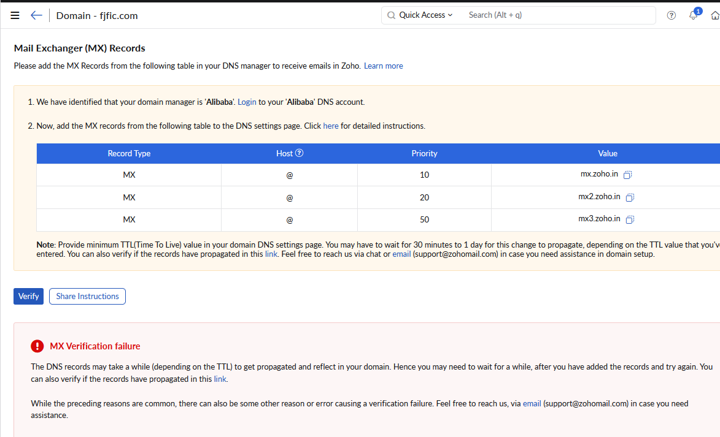Click the back arrow icon
Screen dimensions: 720x437
tap(36, 15)
